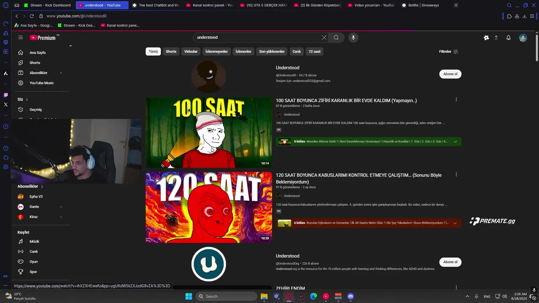Image resolution: width=539 pixels, height=303 pixels.
Task: Click the YouTube Premium logo
Action: tap(43, 37)
